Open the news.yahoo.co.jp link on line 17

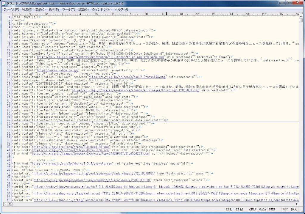[58, 70]
